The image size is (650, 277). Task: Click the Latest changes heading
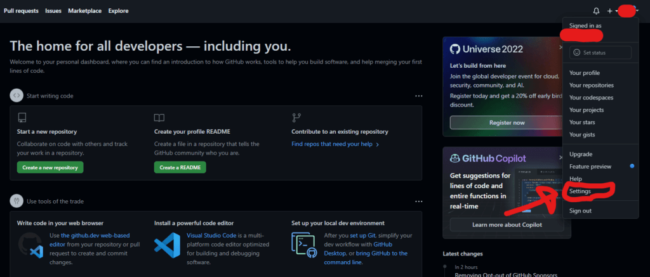pos(462,254)
